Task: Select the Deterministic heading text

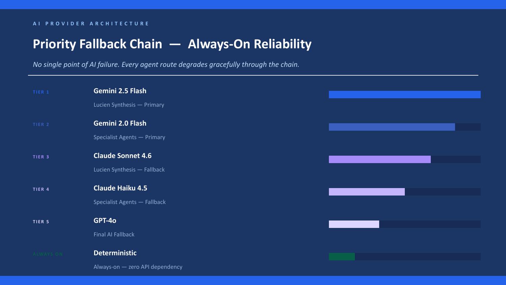Action: coord(115,253)
